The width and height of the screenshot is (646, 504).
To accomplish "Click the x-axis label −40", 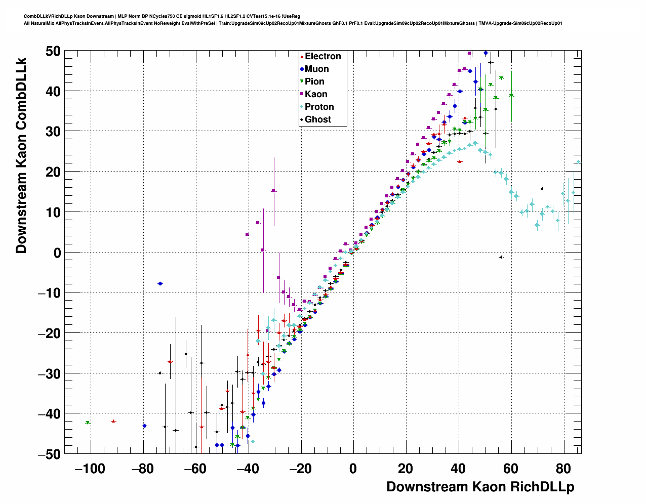I will tap(248, 469).
